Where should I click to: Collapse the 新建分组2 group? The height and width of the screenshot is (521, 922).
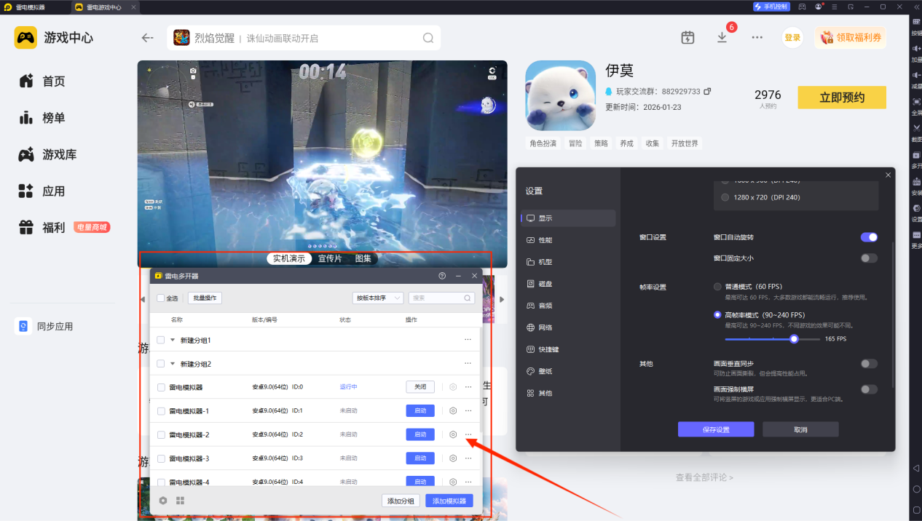[x=173, y=364]
